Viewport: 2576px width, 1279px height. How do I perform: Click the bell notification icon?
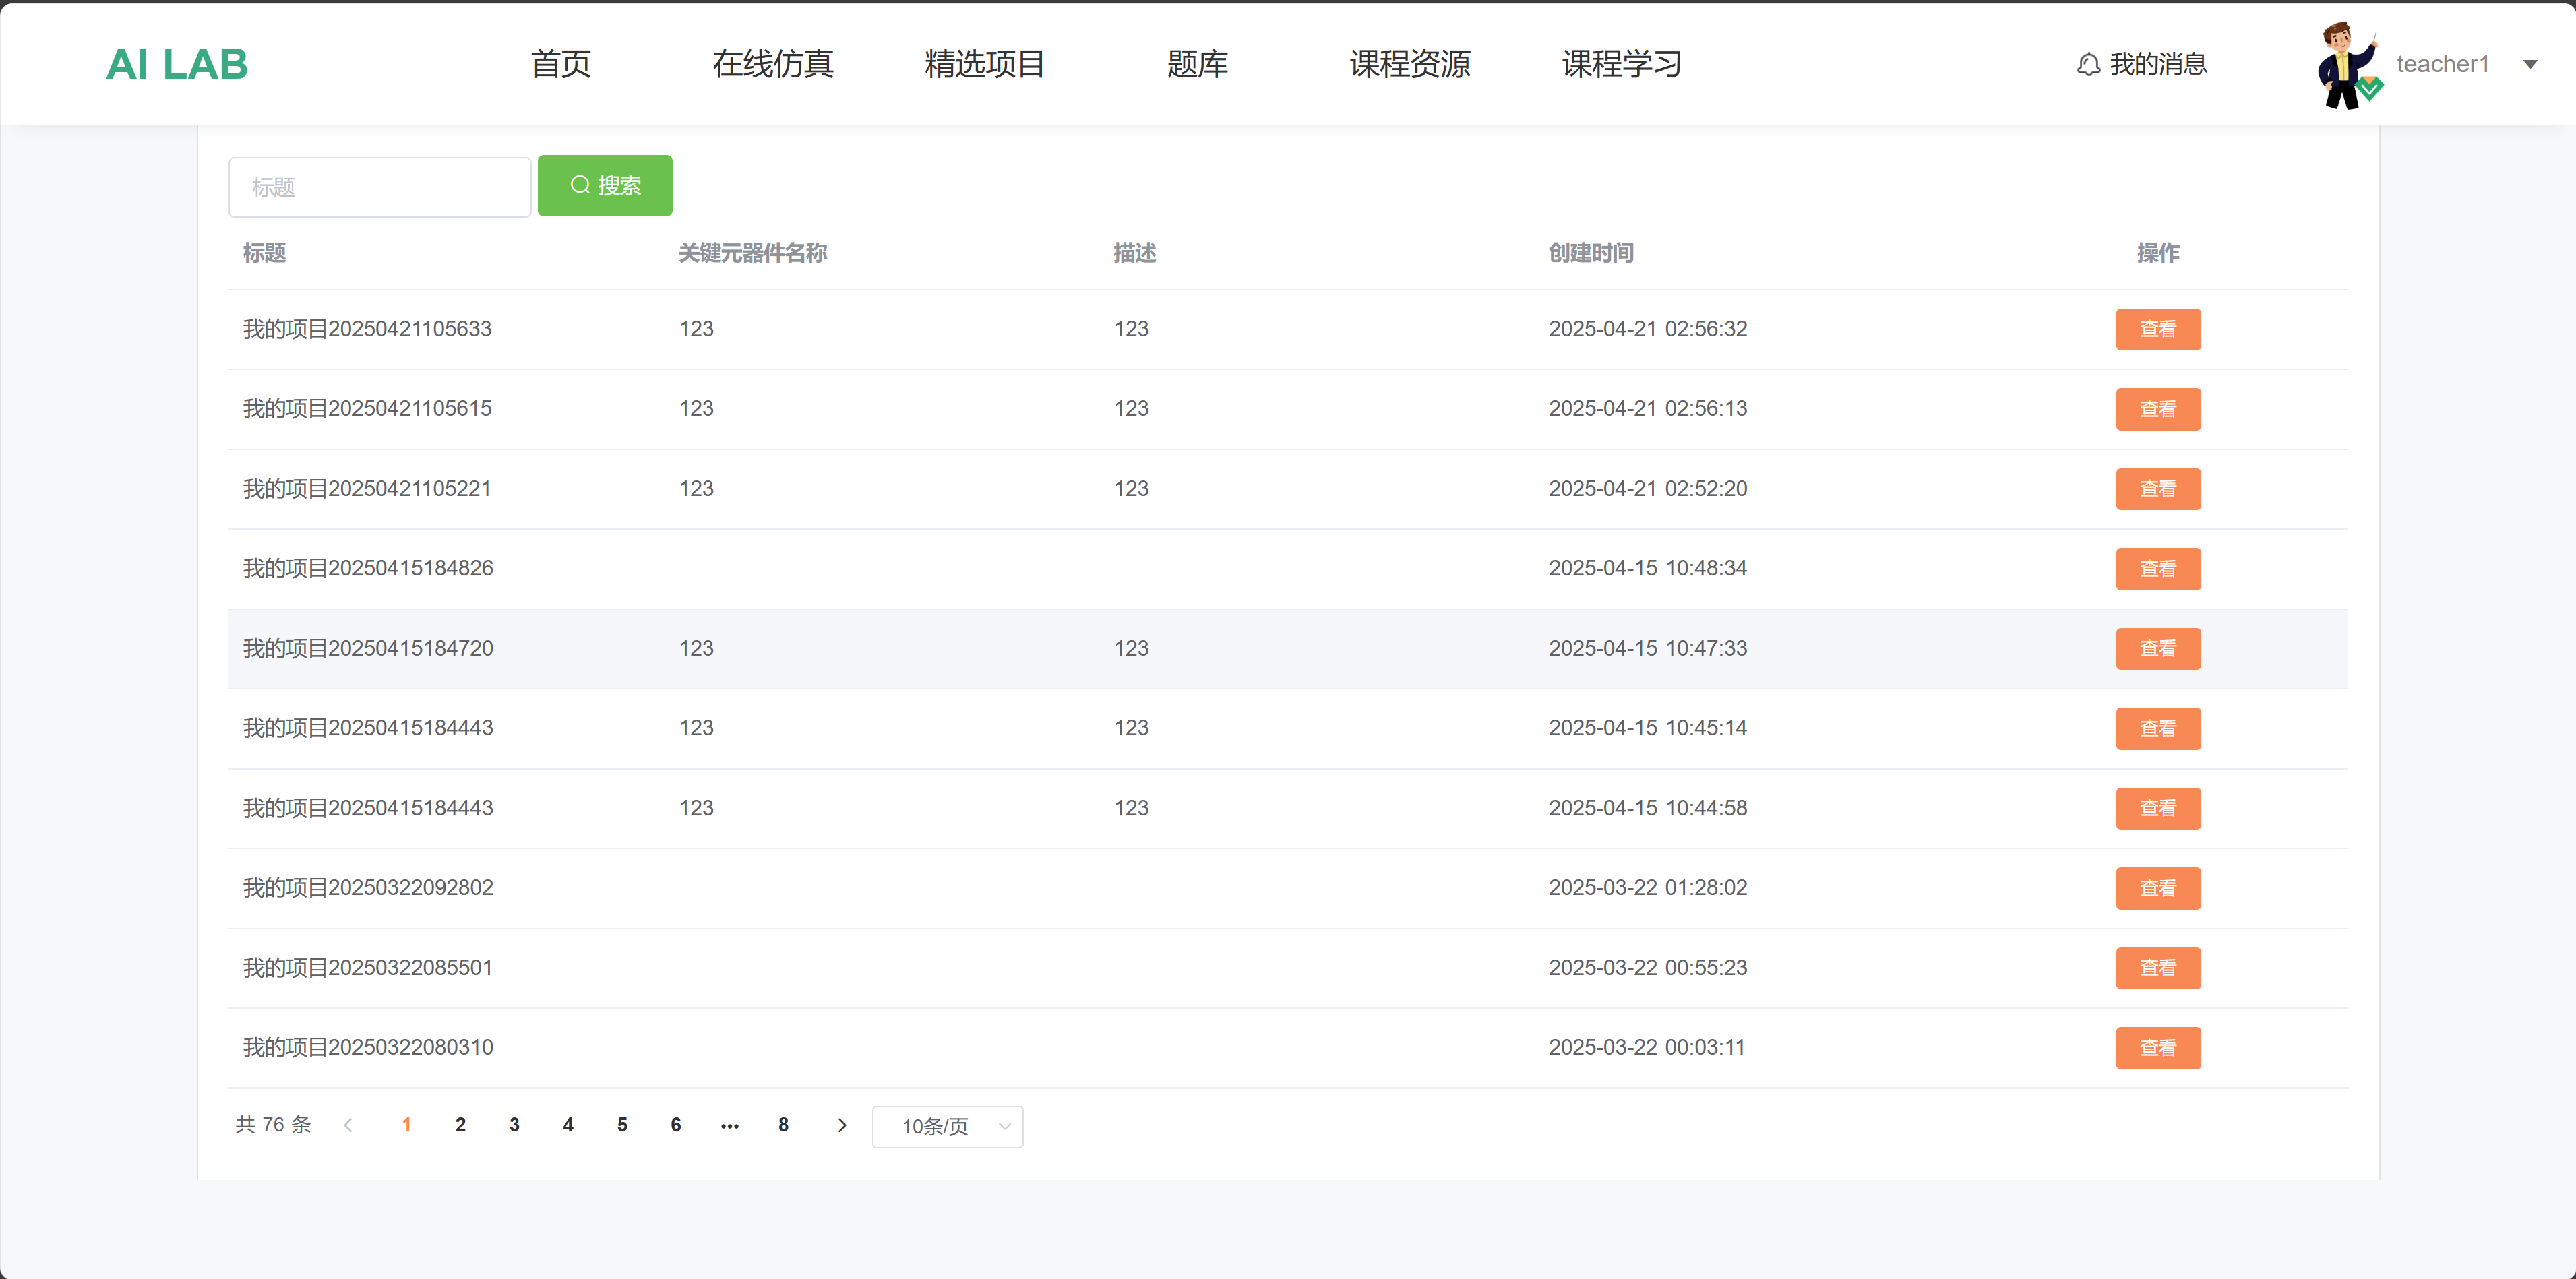pos(2088,65)
